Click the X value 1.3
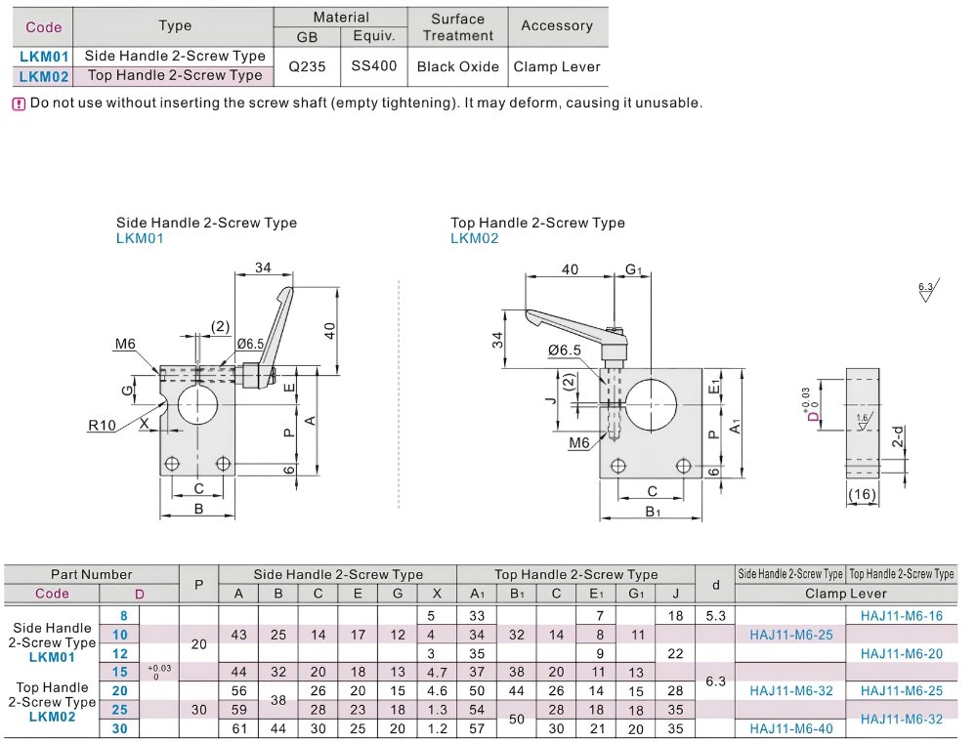 click(437, 710)
